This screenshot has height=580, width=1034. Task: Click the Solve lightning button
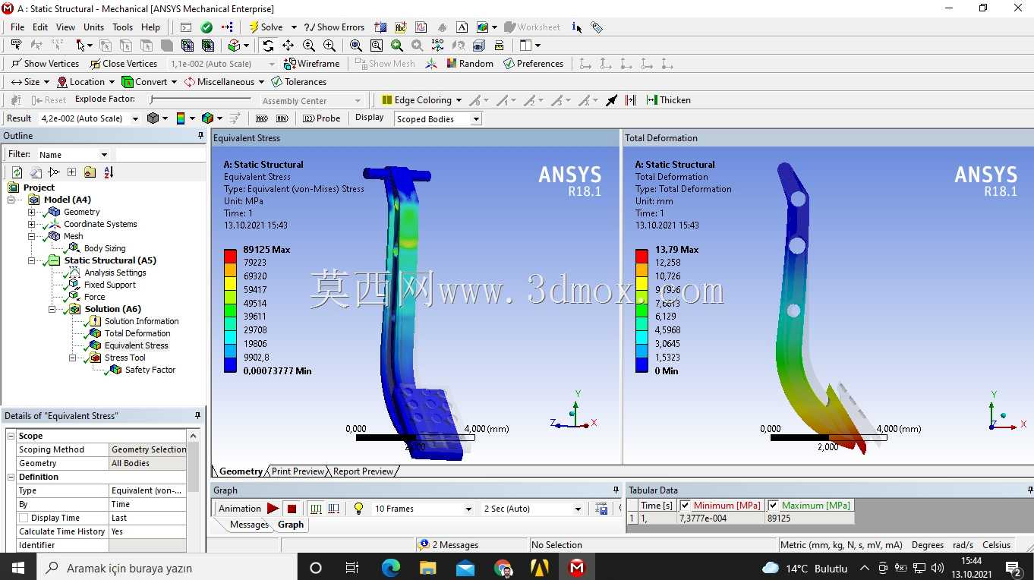[x=266, y=27]
